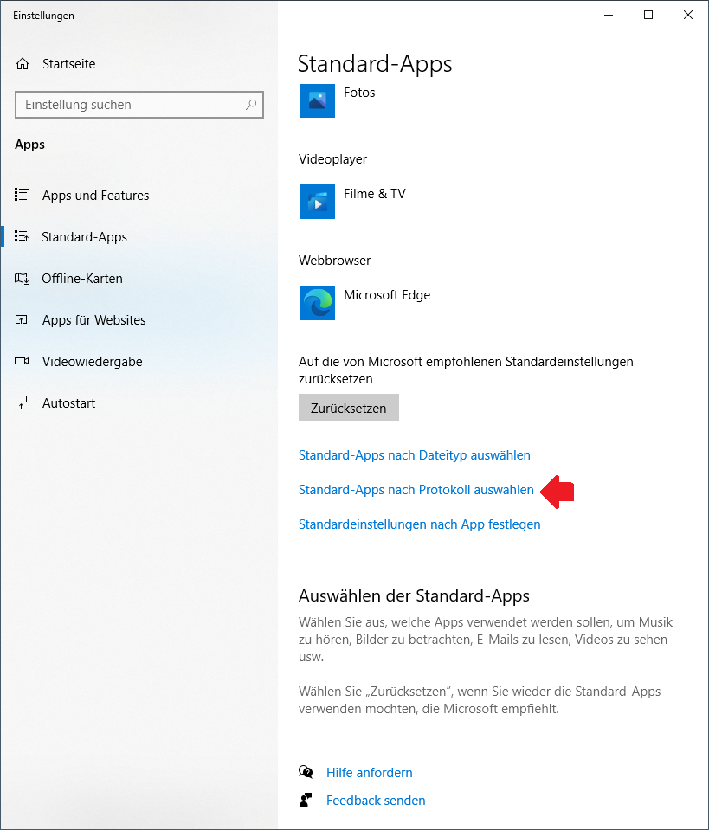Open Standard-Apps nach Protokoll auswählen link

point(416,490)
